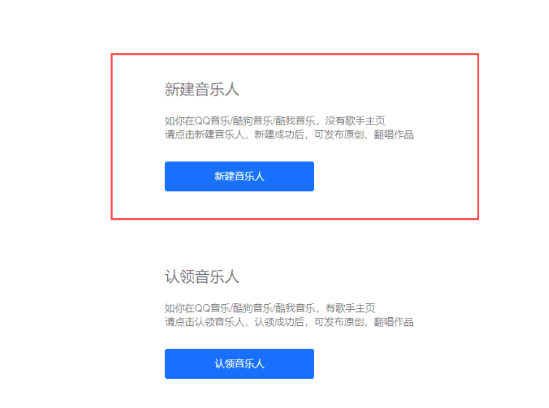Select the 认领音乐人 section heading
549x408 pixels.
click(x=201, y=276)
